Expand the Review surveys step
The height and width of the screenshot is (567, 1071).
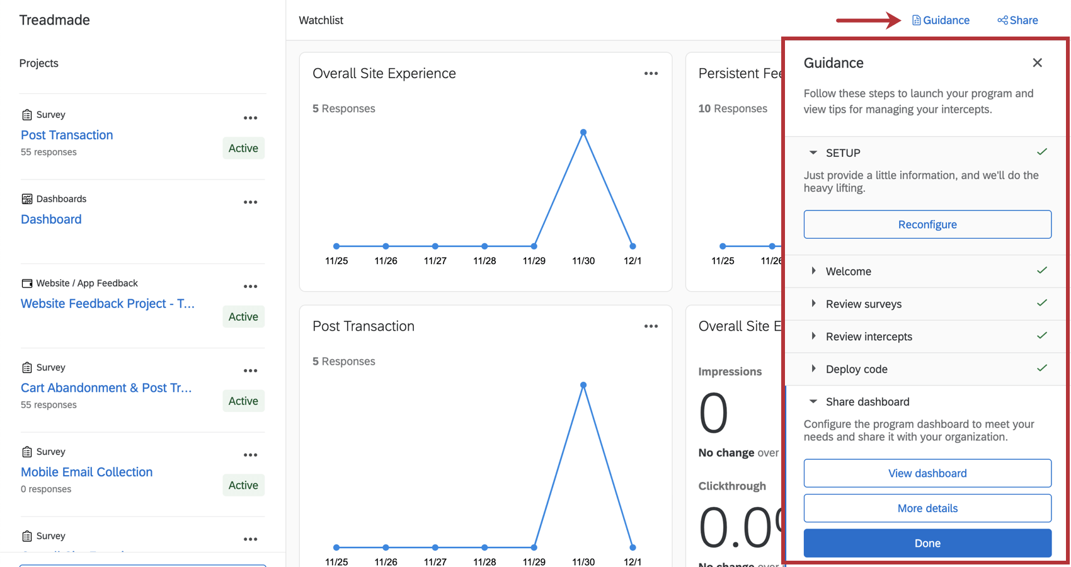click(813, 304)
